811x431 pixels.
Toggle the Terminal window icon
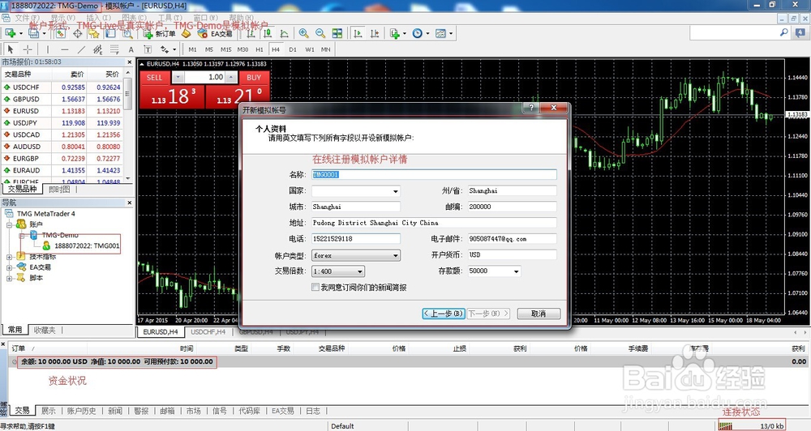(x=110, y=33)
